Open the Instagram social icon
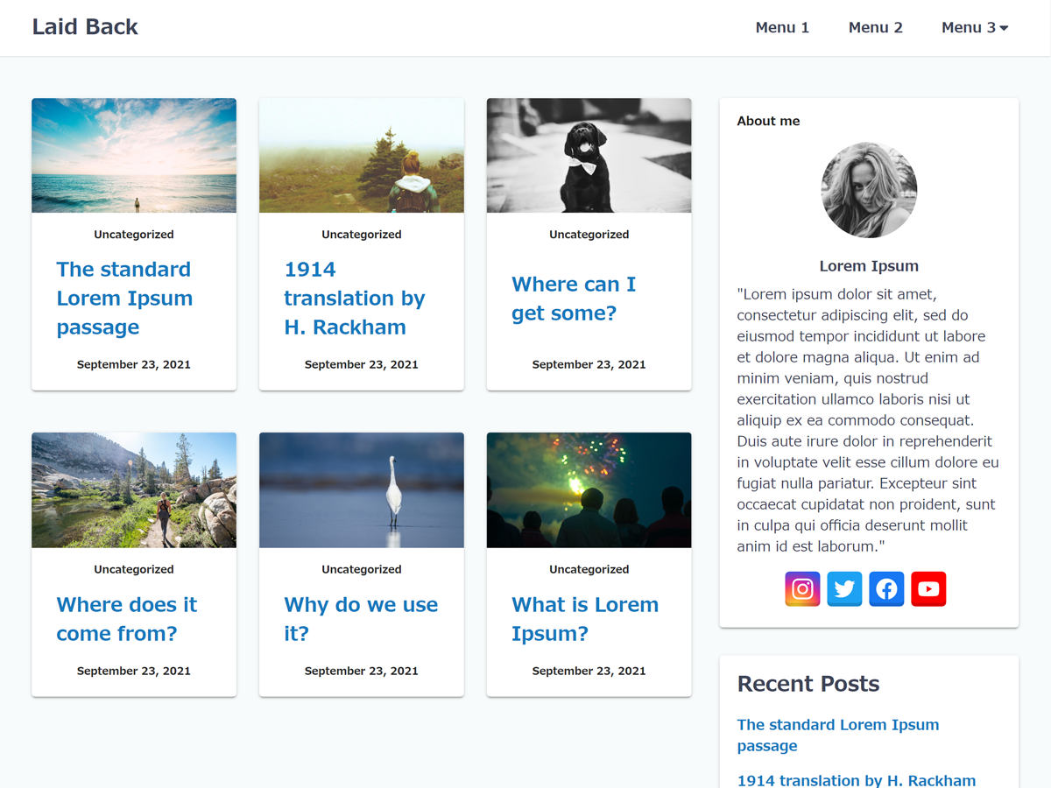This screenshot has height=788, width=1051. (802, 589)
